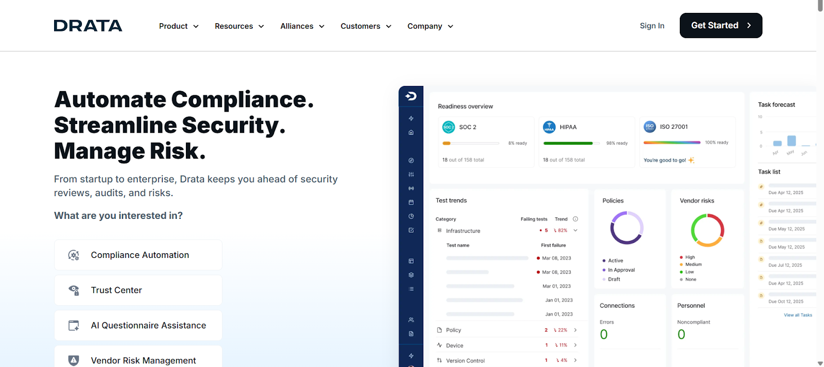Select the compass icon in the dashboard sidebar
Image resolution: width=824 pixels, height=367 pixels.
coord(411,161)
